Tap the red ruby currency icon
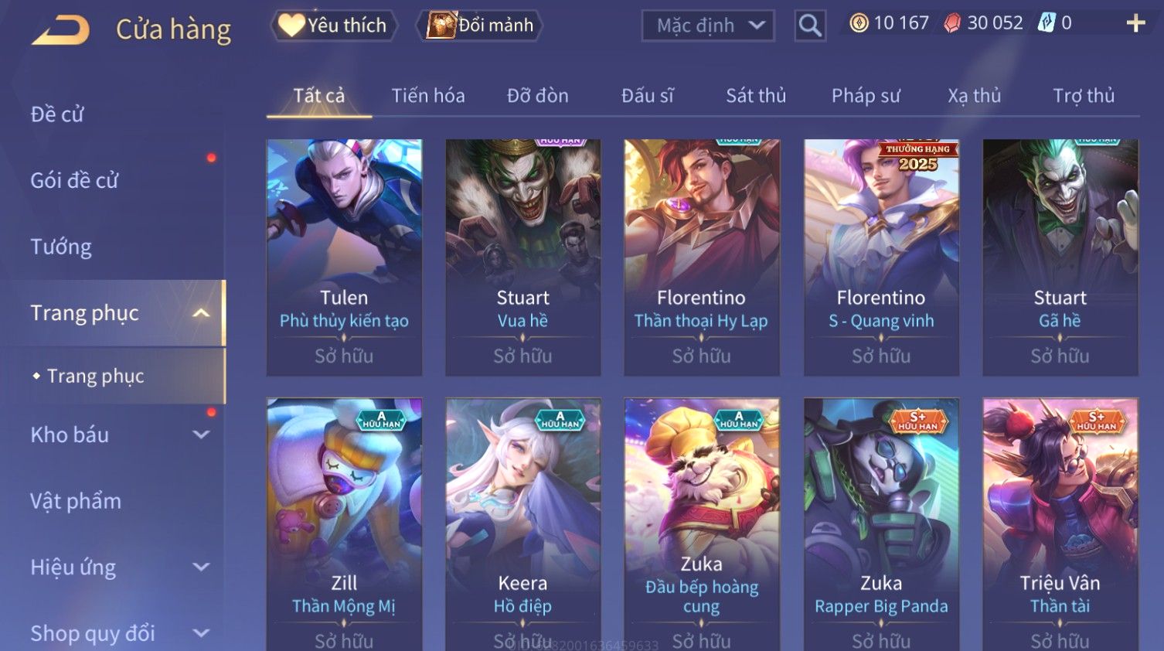The width and height of the screenshot is (1164, 651). [x=952, y=23]
